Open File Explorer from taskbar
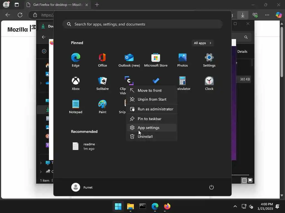The image size is (285, 213). tap(130, 206)
